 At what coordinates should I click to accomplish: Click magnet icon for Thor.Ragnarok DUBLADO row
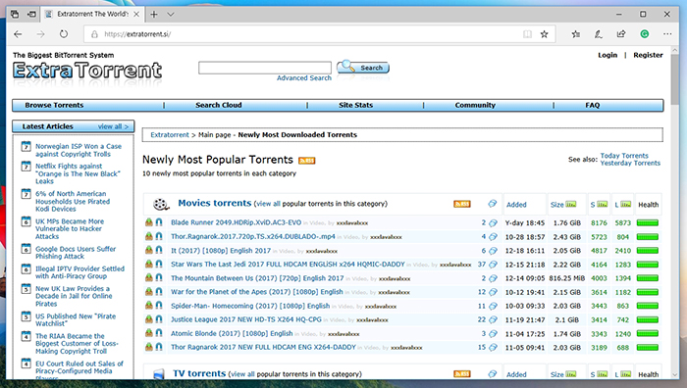159,237
